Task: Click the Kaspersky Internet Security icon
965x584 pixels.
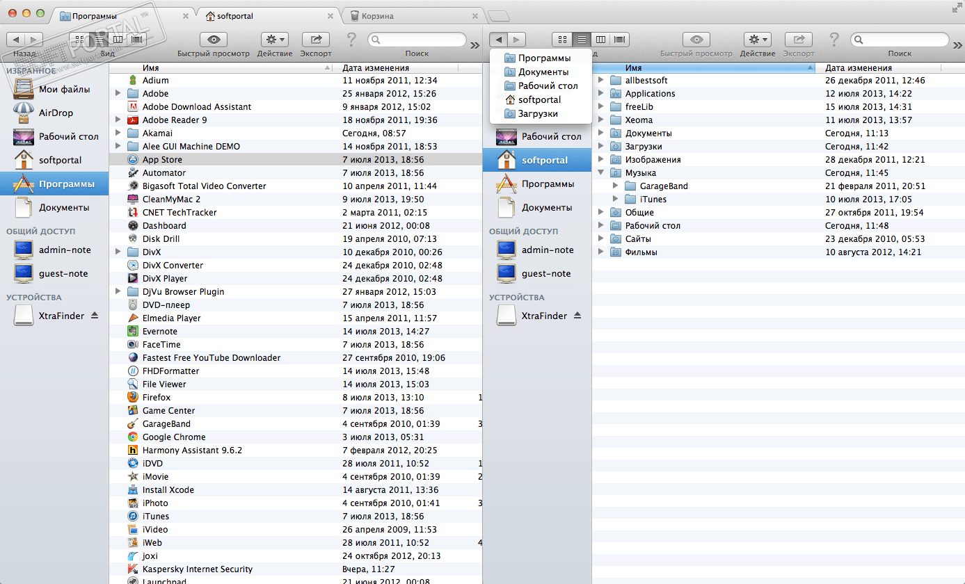Action: point(133,569)
